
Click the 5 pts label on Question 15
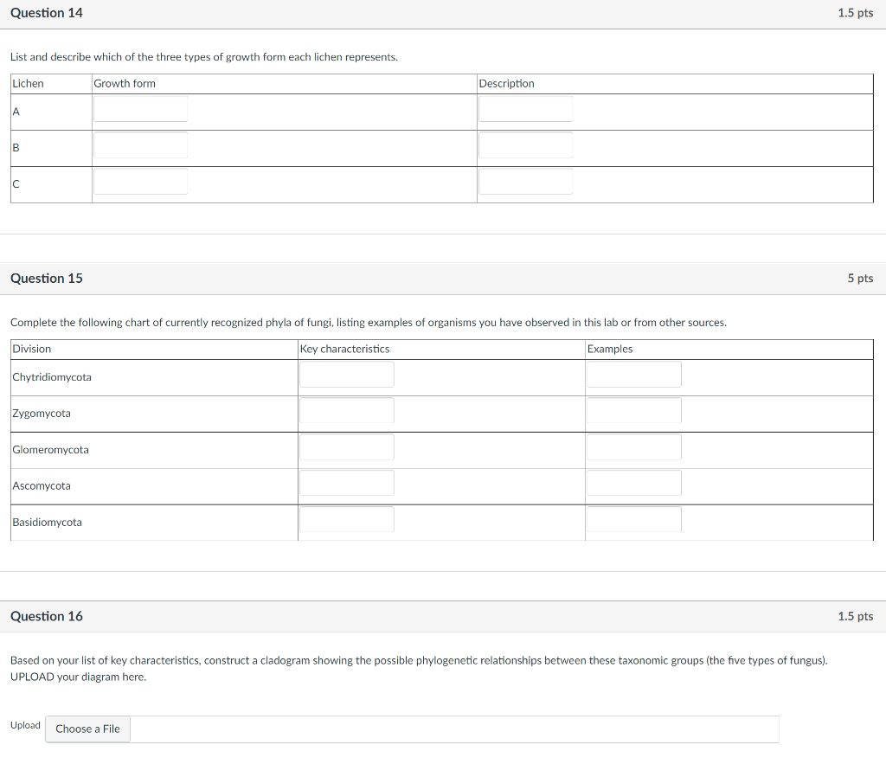pyautogui.click(x=860, y=278)
